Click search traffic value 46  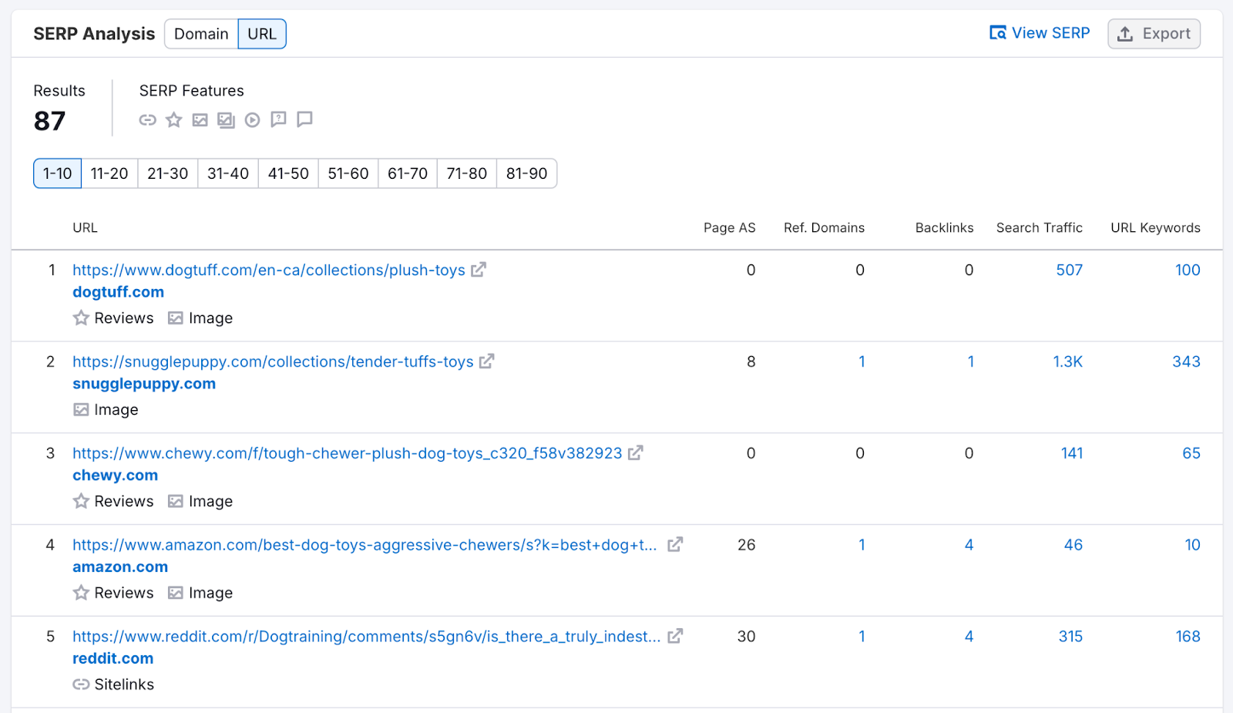pyautogui.click(x=1073, y=545)
